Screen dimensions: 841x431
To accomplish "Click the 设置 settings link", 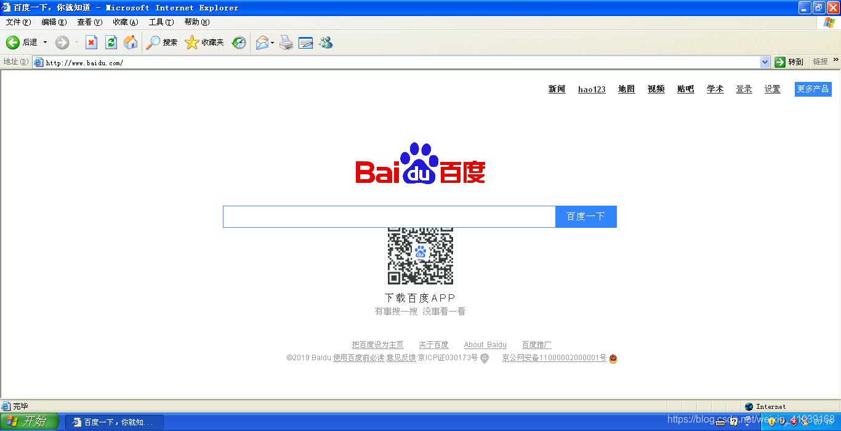I will pyautogui.click(x=772, y=89).
